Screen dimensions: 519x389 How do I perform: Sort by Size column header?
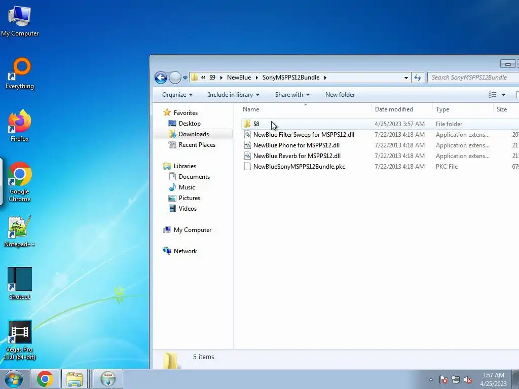click(501, 109)
